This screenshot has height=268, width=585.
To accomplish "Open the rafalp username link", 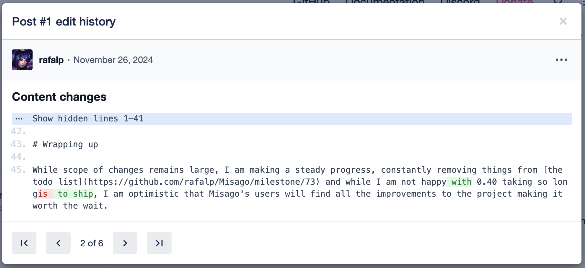I will [x=51, y=60].
